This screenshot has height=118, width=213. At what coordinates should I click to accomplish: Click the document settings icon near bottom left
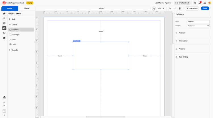click(x=4, y=97)
